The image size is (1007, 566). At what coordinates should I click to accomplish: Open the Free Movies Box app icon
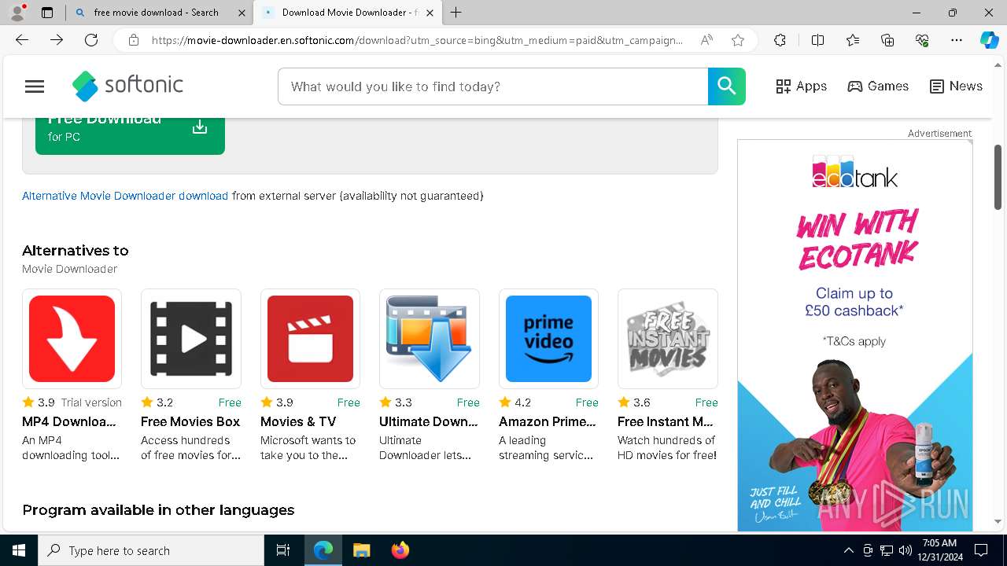coord(191,339)
